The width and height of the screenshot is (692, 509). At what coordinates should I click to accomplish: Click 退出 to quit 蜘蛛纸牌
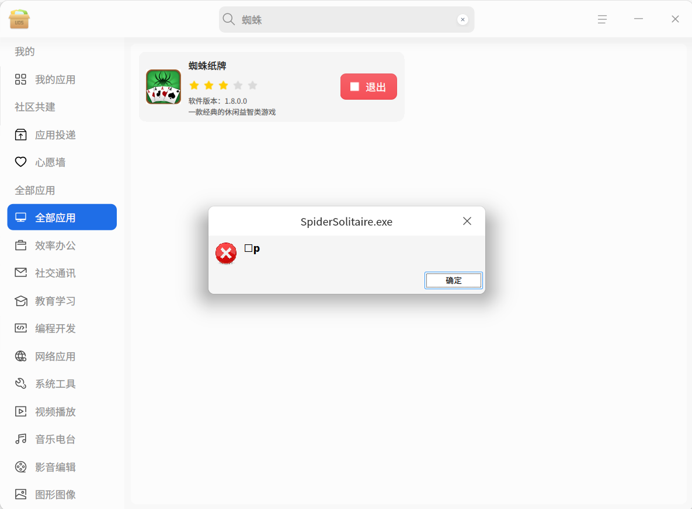tap(368, 86)
